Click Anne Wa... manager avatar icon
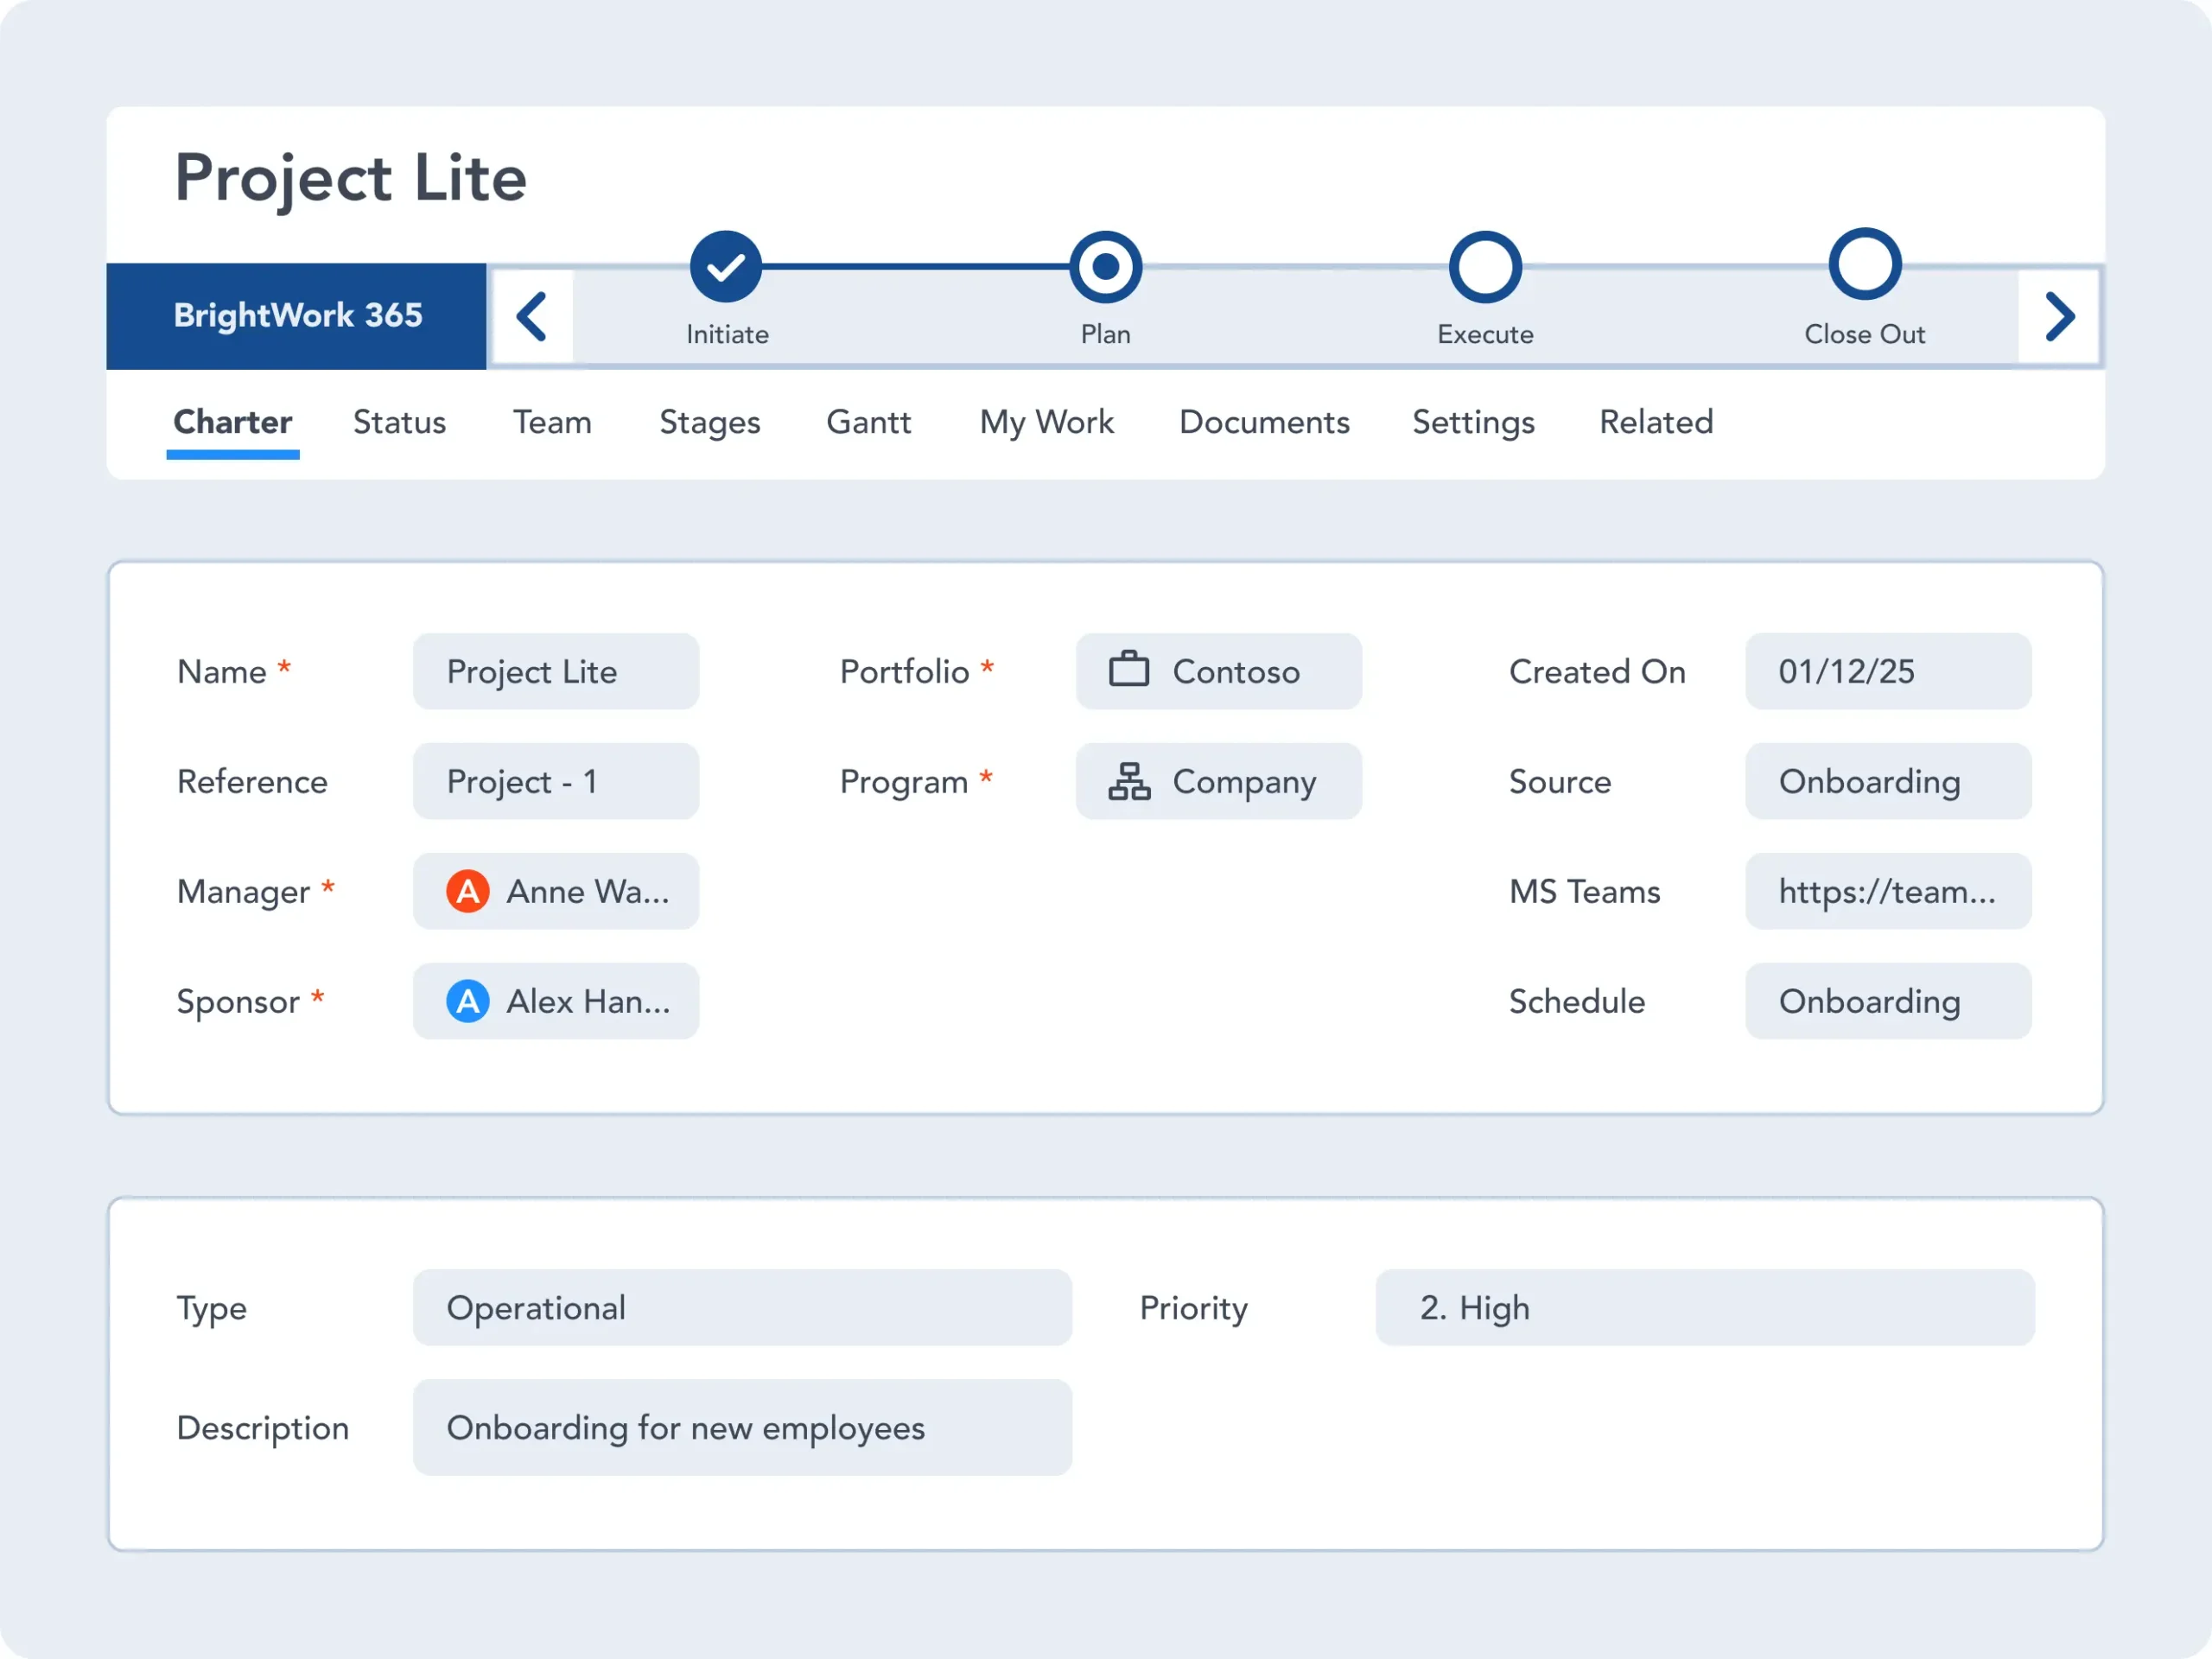Screen dimensions: 2212x1659 point(467,891)
